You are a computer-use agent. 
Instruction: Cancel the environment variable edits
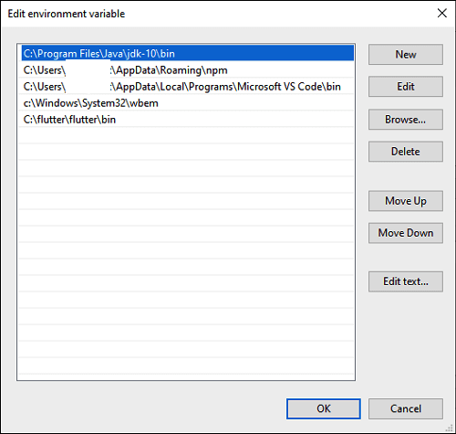click(x=406, y=408)
